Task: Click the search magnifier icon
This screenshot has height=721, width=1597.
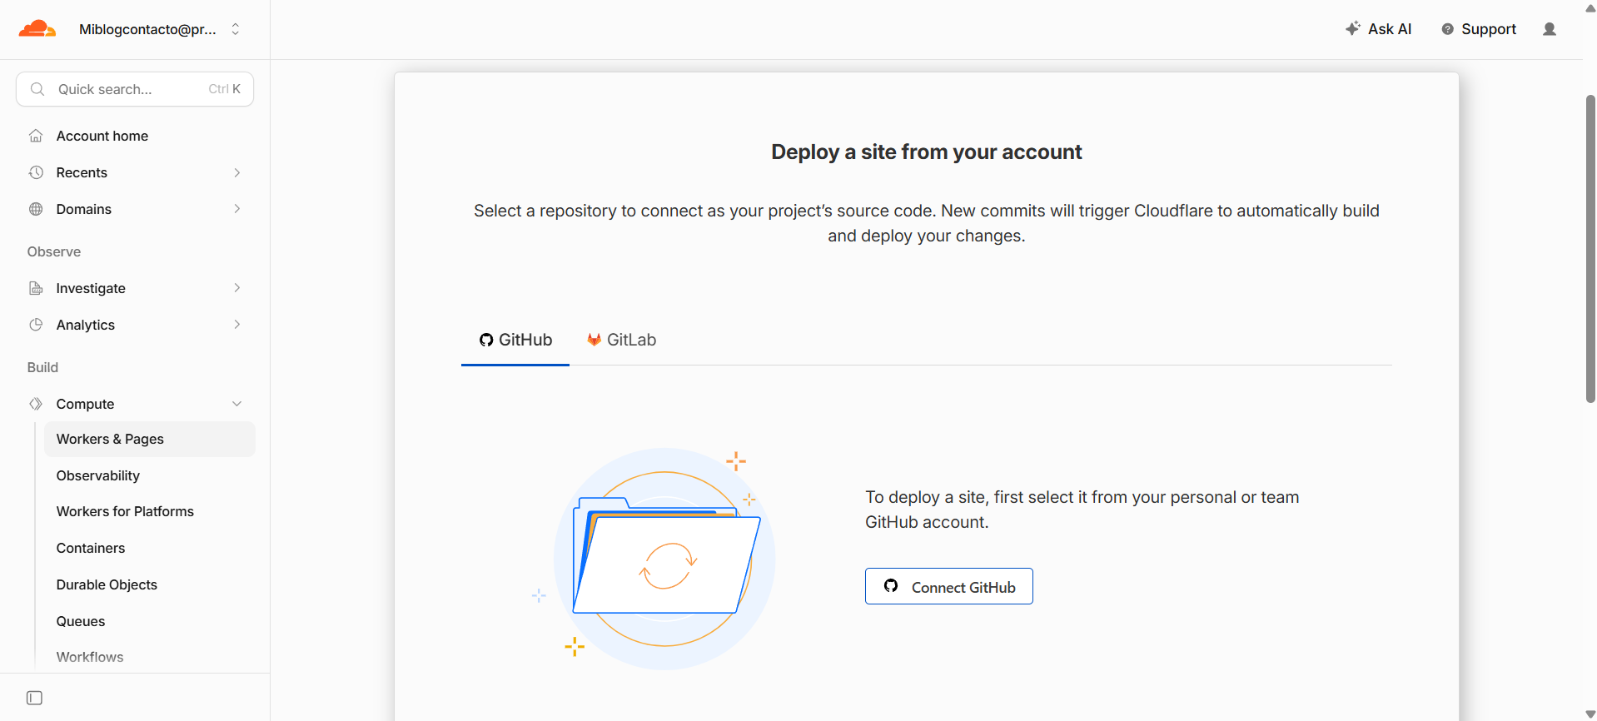Action: click(37, 89)
